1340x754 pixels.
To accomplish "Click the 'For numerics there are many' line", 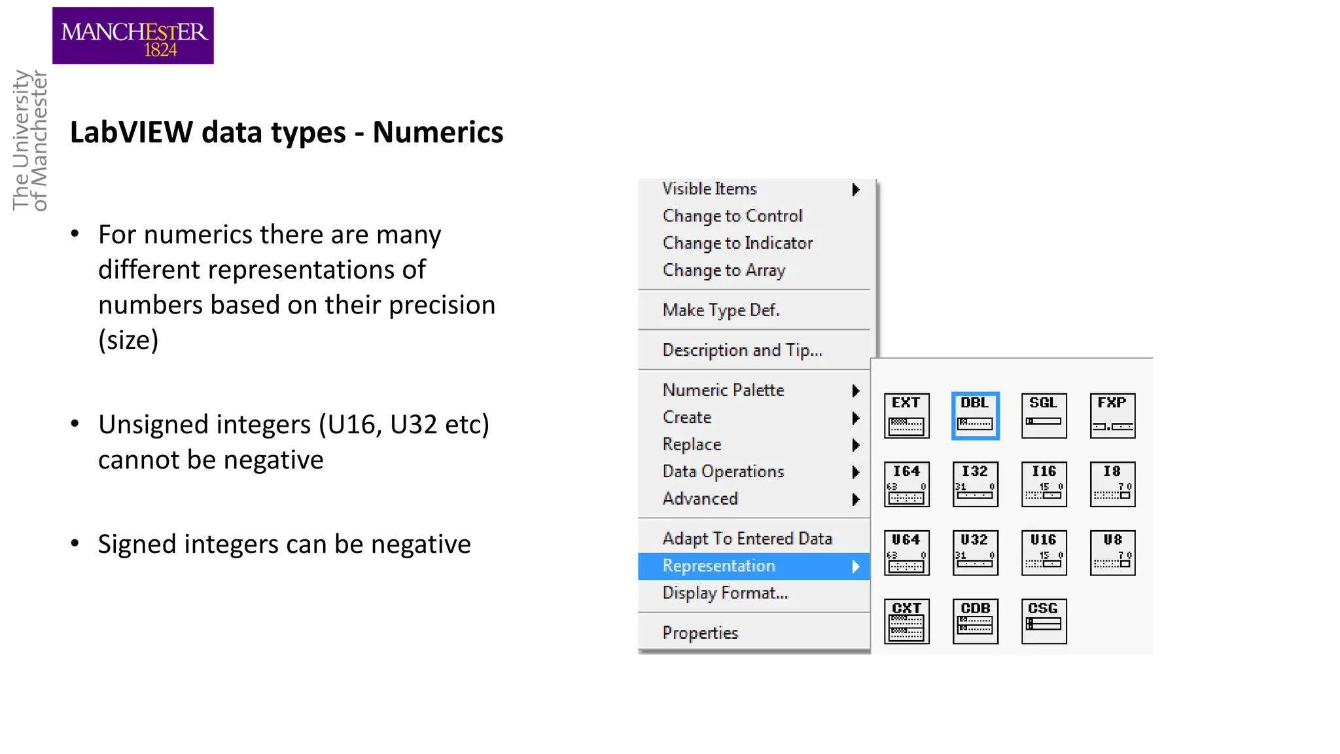I will coord(270,235).
